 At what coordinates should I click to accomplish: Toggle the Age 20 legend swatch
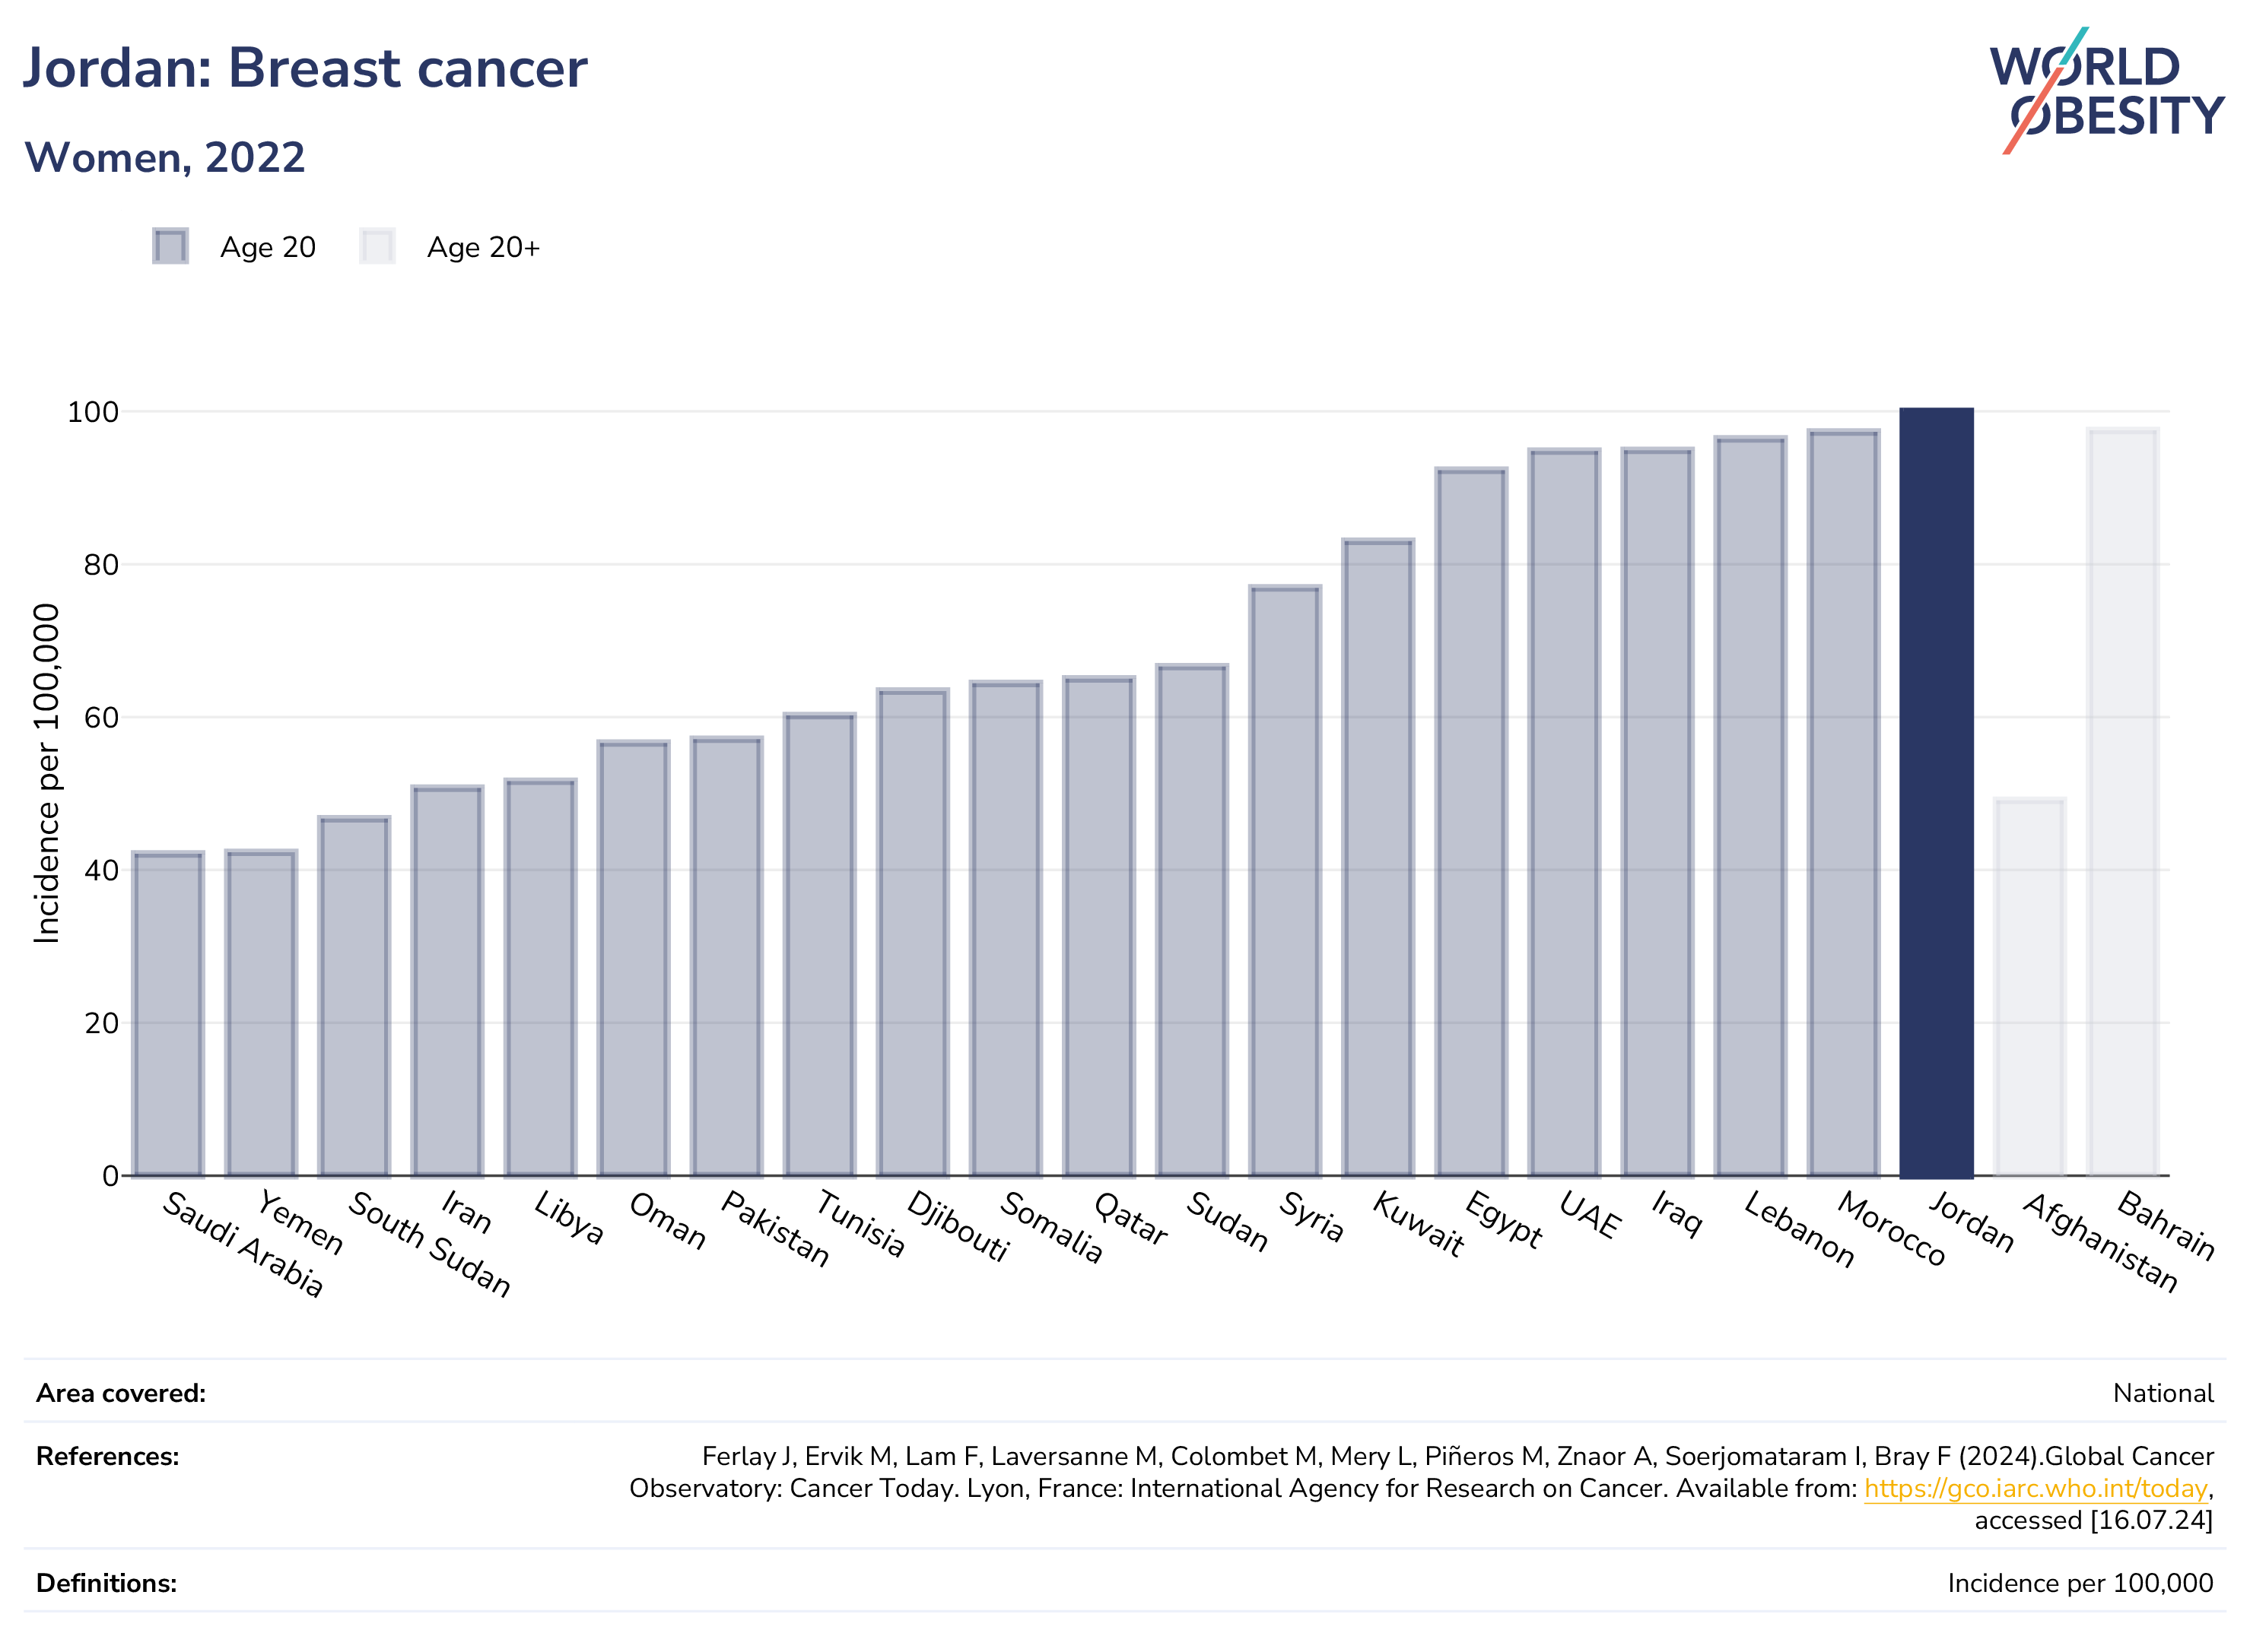[170, 246]
